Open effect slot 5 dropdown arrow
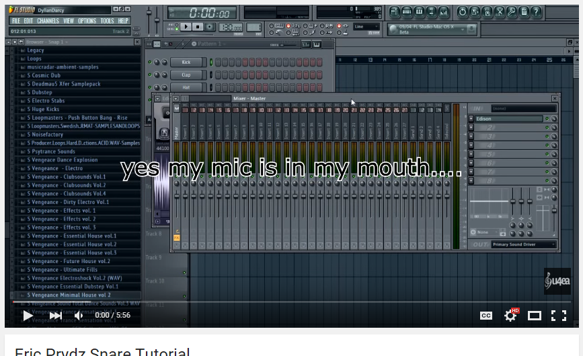Viewport: 583px width, 356px height. pyautogui.click(x=471, y=154)
